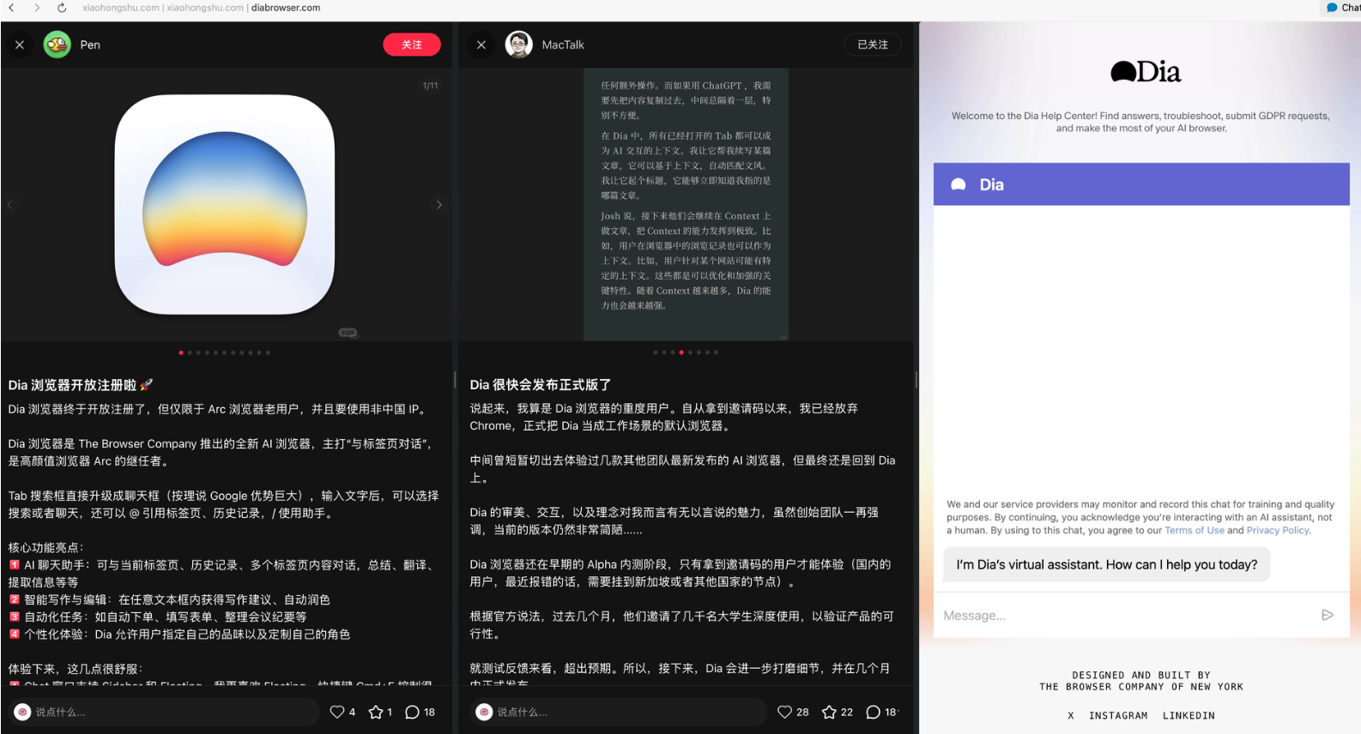Select the active red dot in Pen's carousel
The width and height of the screenshot is (1361, 734).
coord(181,352)
